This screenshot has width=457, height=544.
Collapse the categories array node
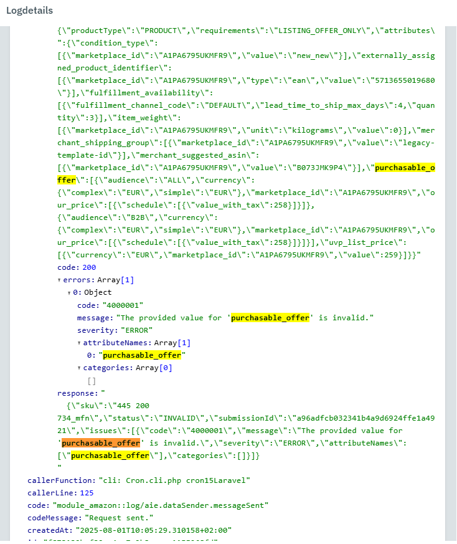point(79,368)
